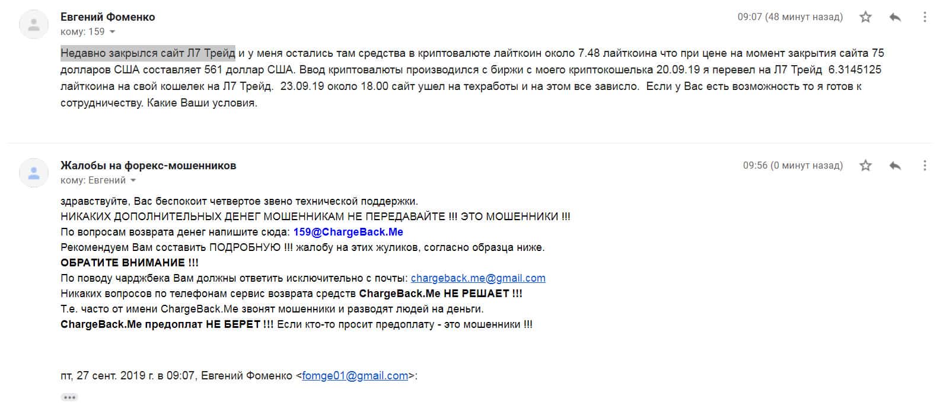Click Евгений Фоменко's profile avatar

[34, 24]
